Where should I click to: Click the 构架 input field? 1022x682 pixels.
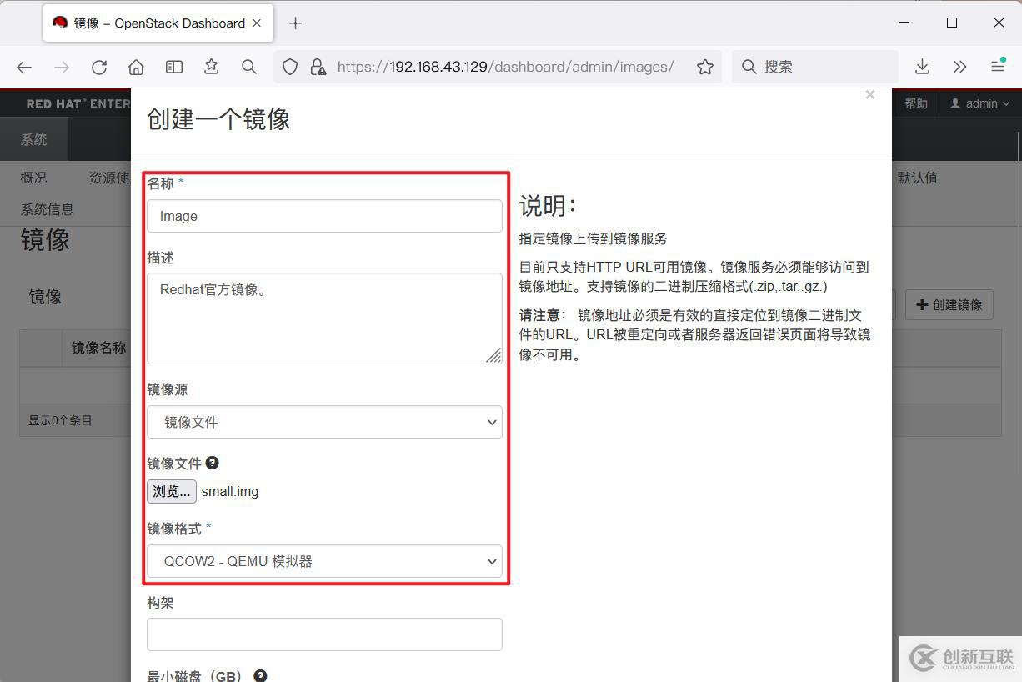click(x=324, y=634)
